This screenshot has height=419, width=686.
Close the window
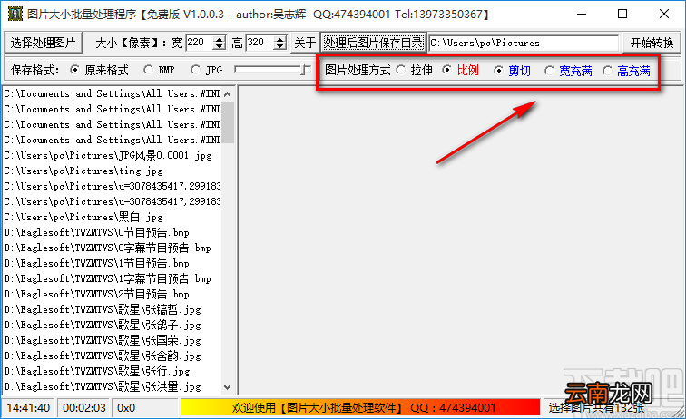tap(663, 14)
